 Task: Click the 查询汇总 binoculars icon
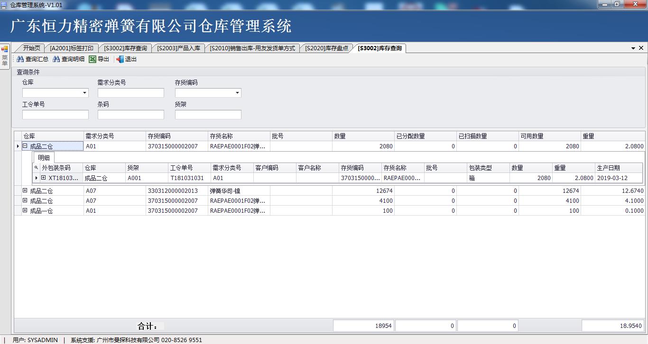(x=20, y=59)
